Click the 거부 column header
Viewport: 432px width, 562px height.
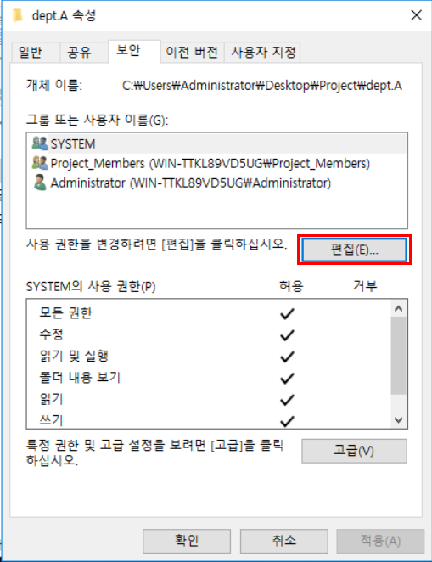365,286
